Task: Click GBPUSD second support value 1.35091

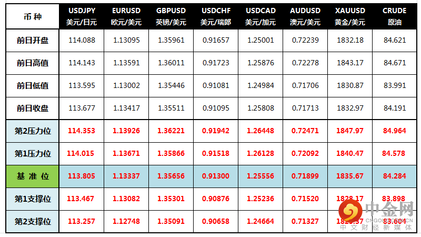Action: click(171, 221)
